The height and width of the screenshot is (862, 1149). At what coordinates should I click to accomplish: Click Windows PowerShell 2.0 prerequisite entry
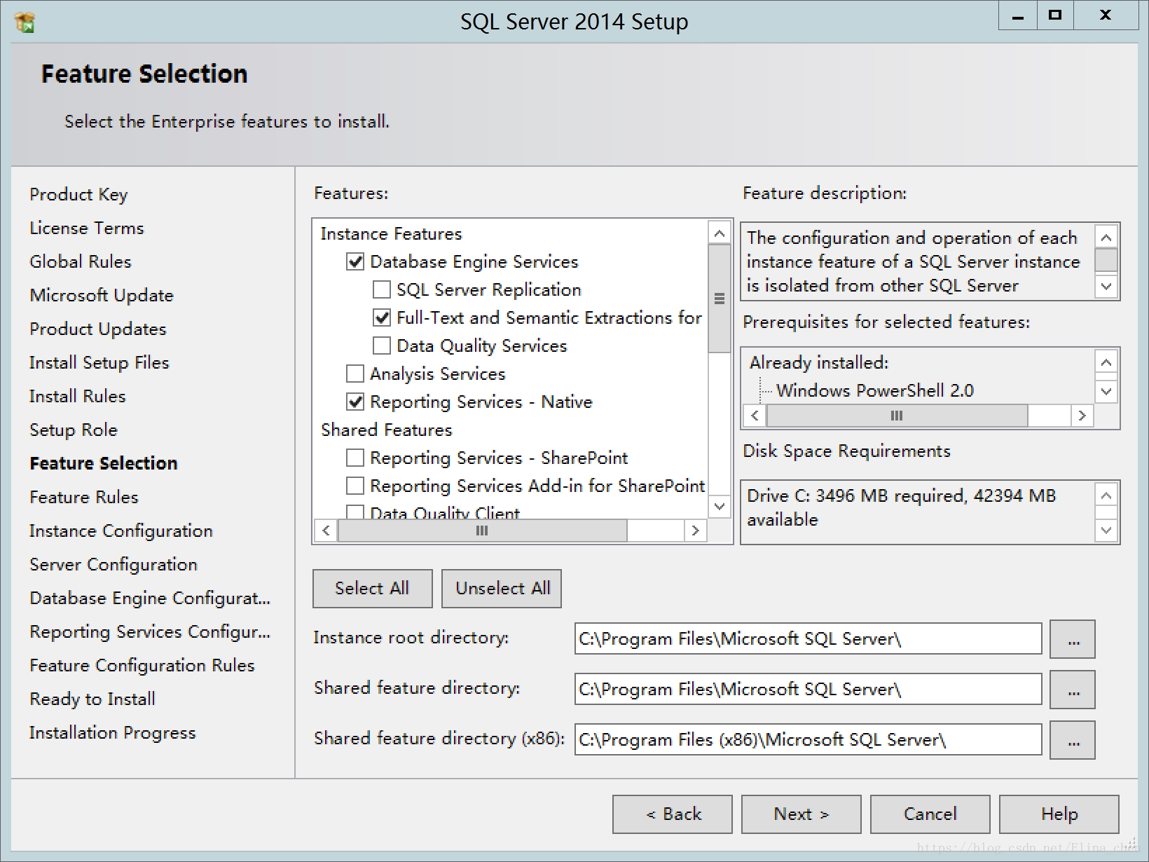875,391
